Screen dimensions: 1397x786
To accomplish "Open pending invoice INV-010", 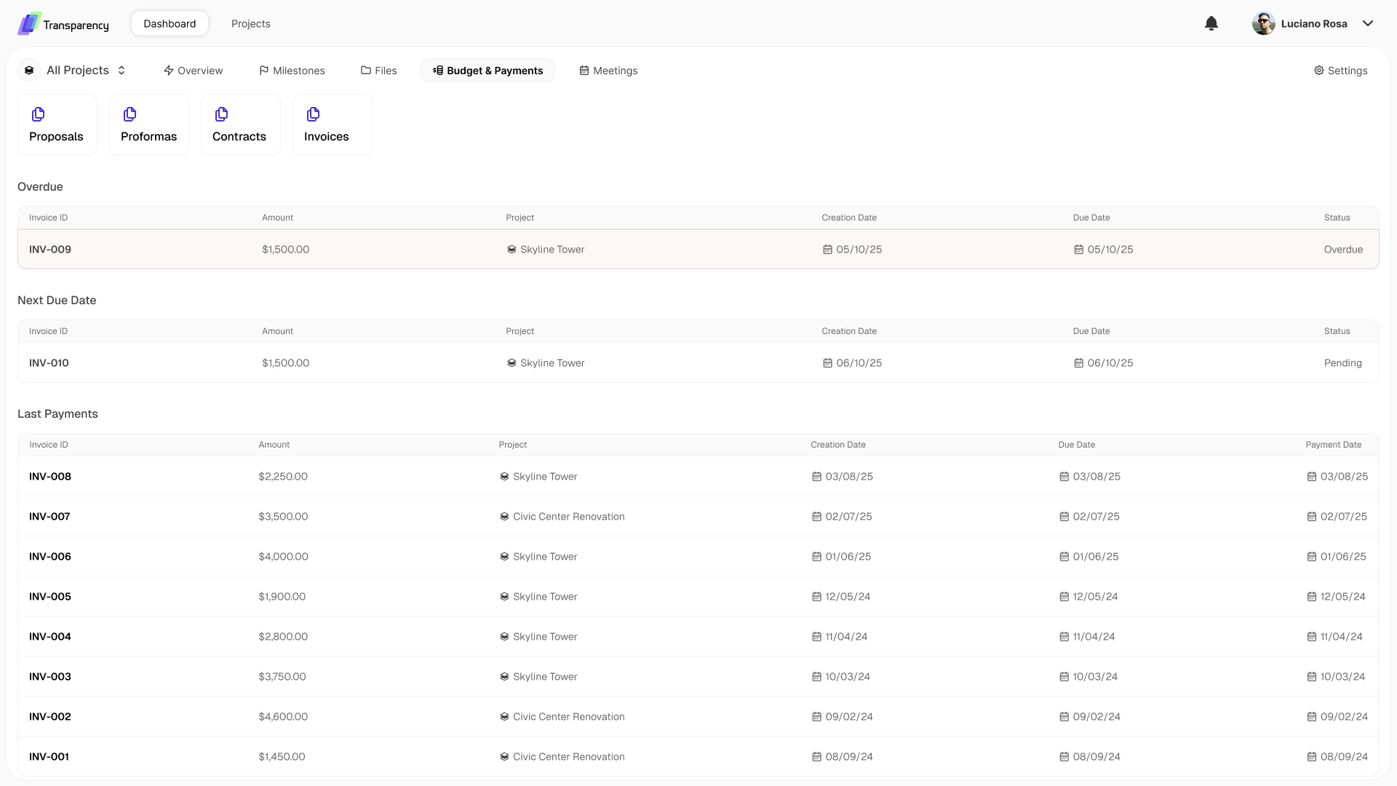I will (x=49, y=363).
